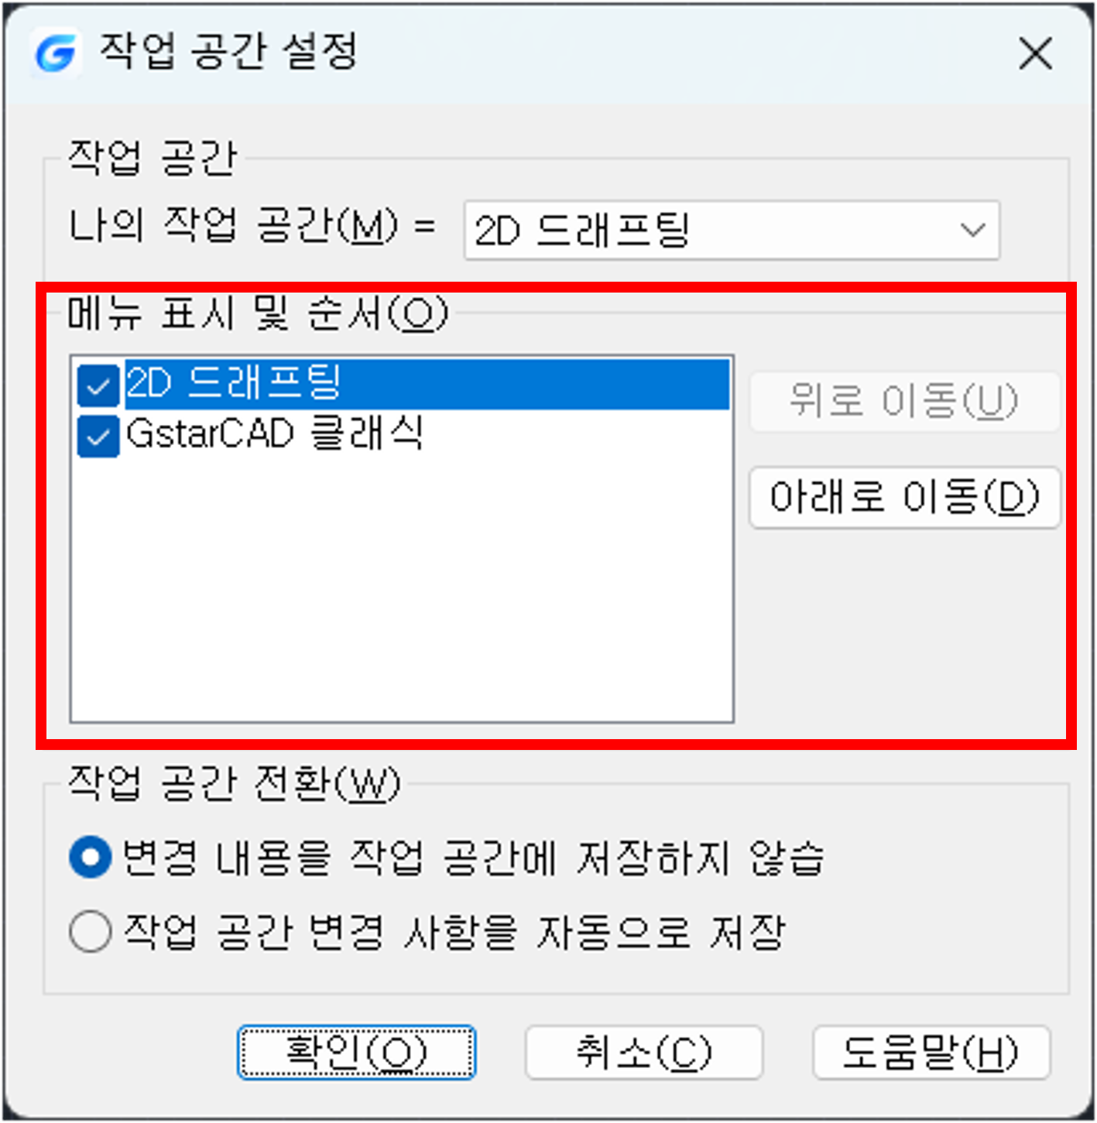The width and height of the screenshot is (1097, 1123).
Task: Click the 메뉴 표시 및 순서(O) group label
Action: [x=258, y=313]
